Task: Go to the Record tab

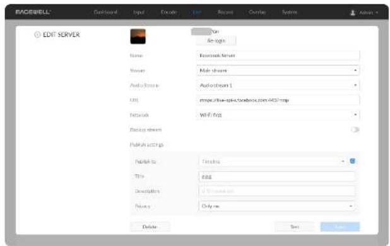Action: pos(225,12)
